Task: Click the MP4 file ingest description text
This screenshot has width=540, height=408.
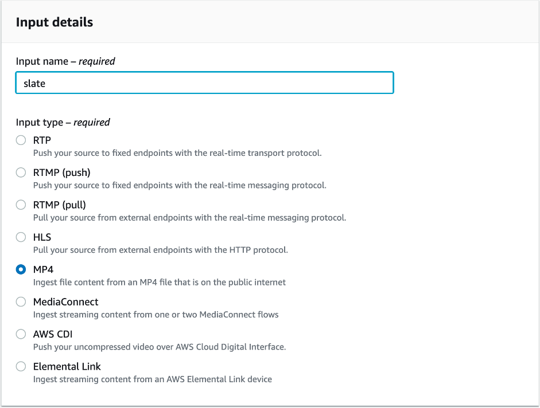Action: [159, 282]
